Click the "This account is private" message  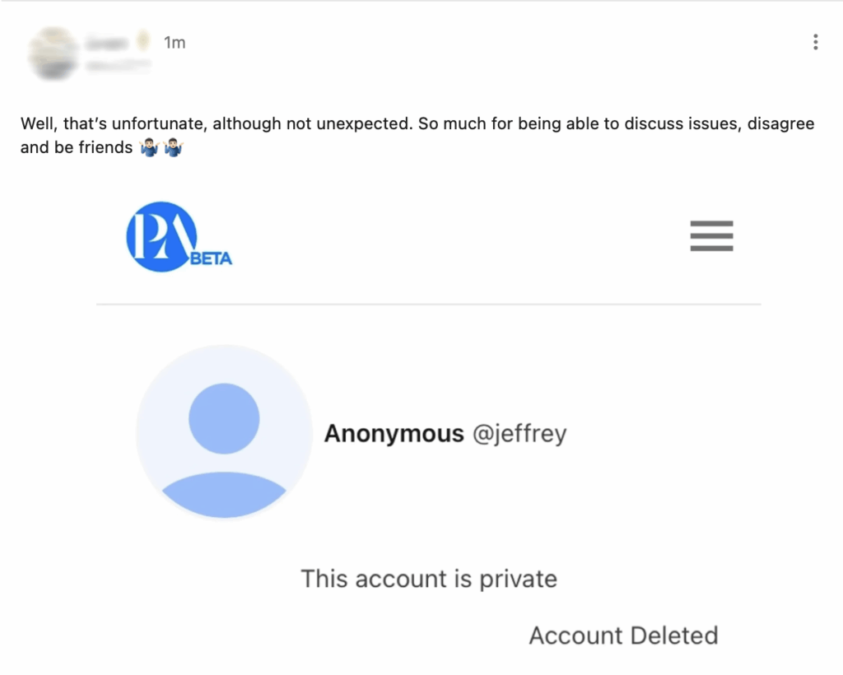(x=429, y=579)
